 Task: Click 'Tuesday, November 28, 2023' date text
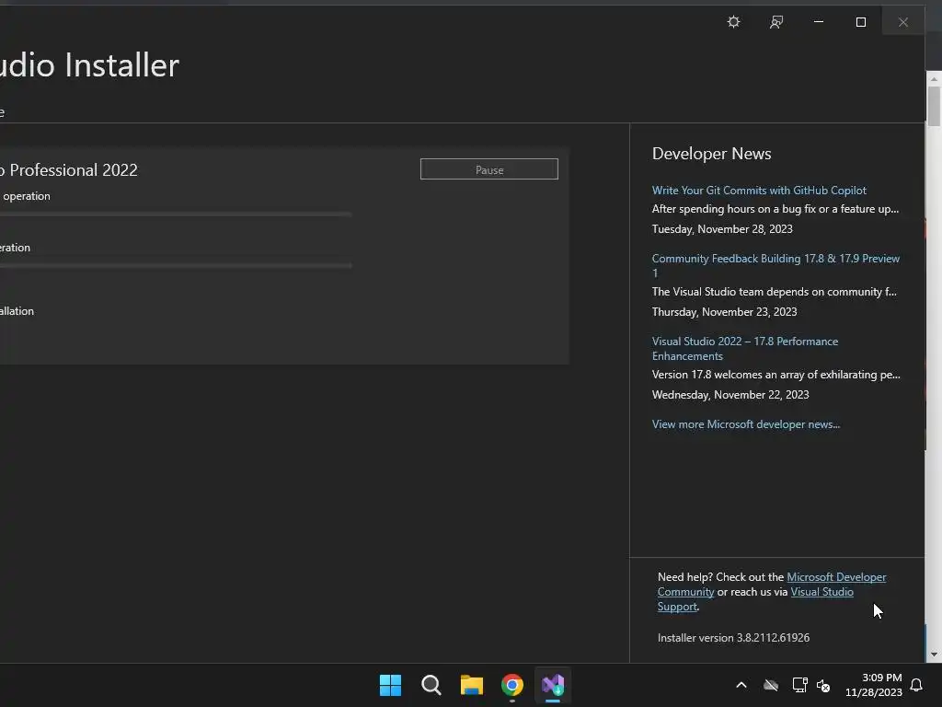coord(722,229)
